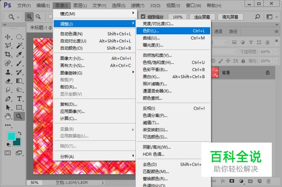This screenshot has width=282, height=187.
Task: Expand the Mode submenu
Action: click(x=95, y=14)
